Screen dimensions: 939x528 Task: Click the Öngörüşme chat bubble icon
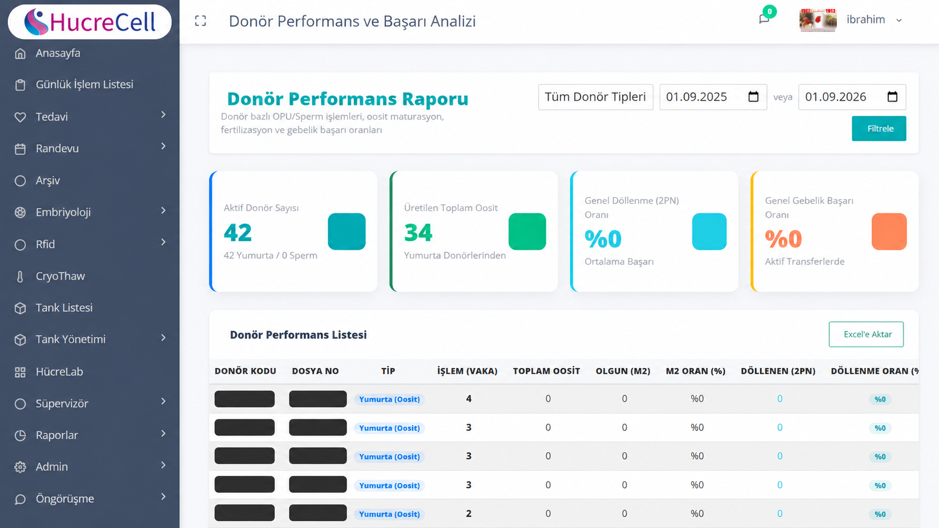point(20,499)
